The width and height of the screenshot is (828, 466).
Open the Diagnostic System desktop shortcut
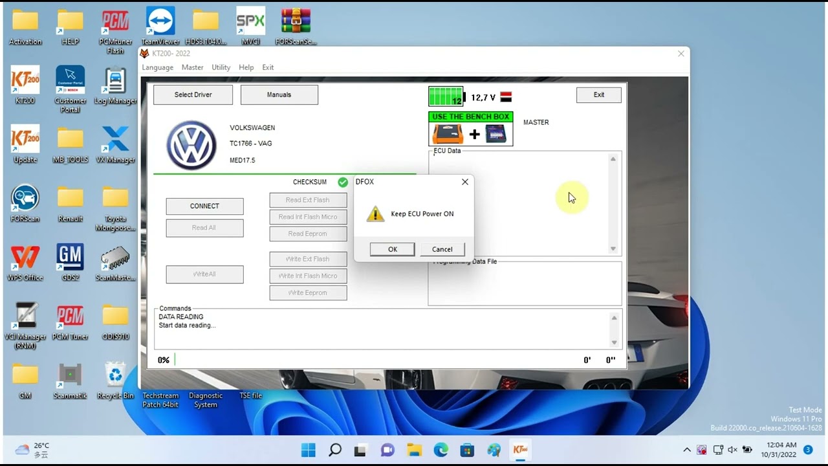pyautogui.click(x=206, y=399)
